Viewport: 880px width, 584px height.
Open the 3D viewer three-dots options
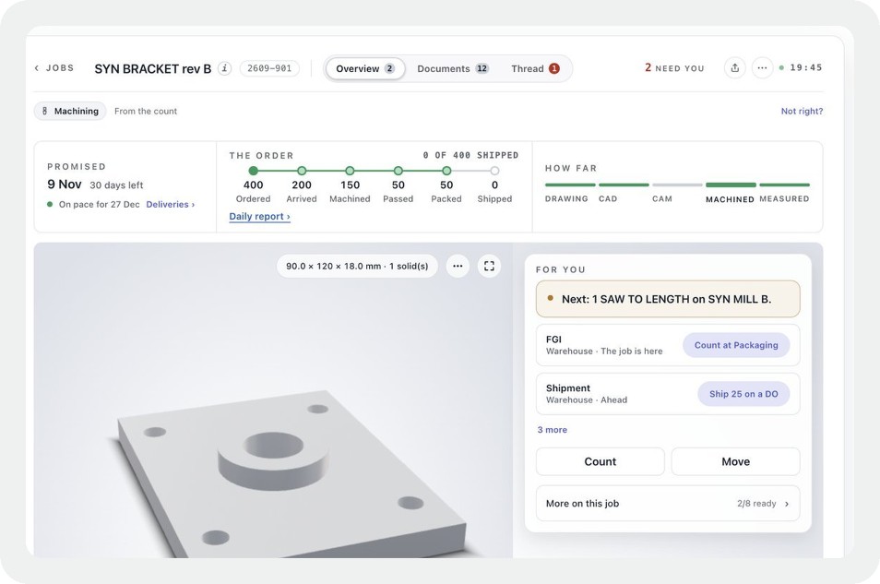click(458, 267)
